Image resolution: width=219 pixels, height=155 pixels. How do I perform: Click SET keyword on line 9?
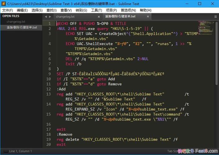(x=60, y=74)
